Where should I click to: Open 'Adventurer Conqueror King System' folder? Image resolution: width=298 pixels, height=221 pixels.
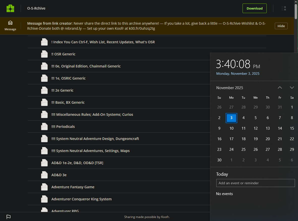(81, 199)
